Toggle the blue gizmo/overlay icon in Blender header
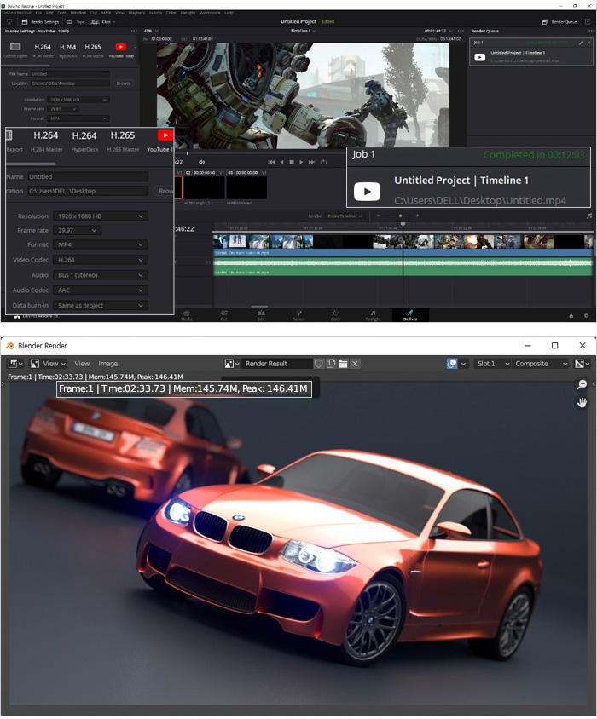The image size is (597, 719). click(452, 364)
